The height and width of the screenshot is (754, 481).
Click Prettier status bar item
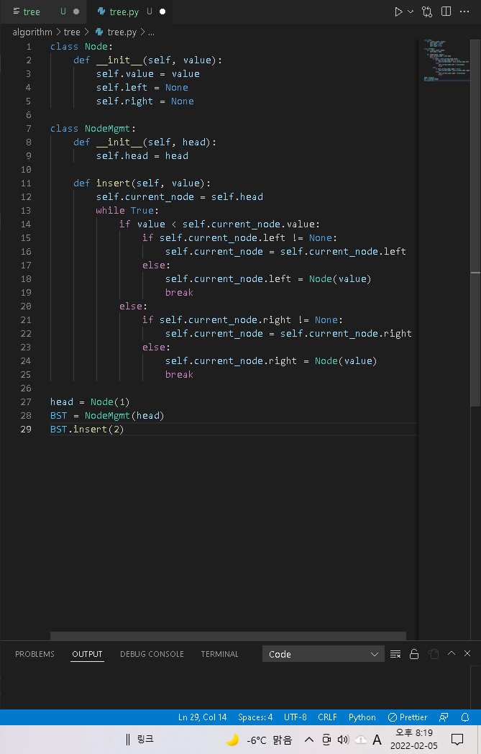click(408, 717)
